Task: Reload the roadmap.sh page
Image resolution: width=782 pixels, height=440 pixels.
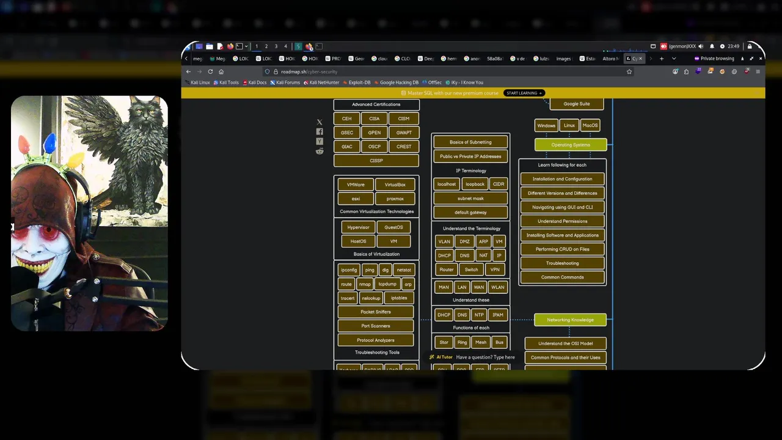Action: coord(210,71)
